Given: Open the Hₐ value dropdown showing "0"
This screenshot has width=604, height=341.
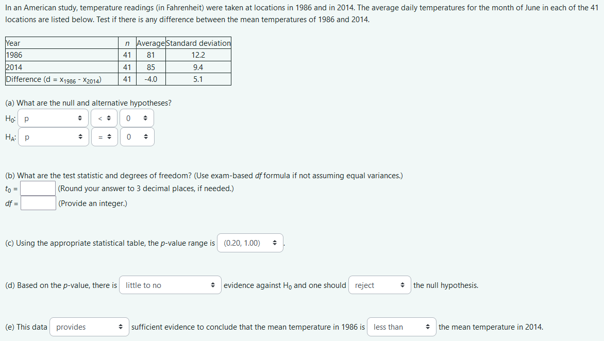Looking at the screenshot, I should [137, 137].
